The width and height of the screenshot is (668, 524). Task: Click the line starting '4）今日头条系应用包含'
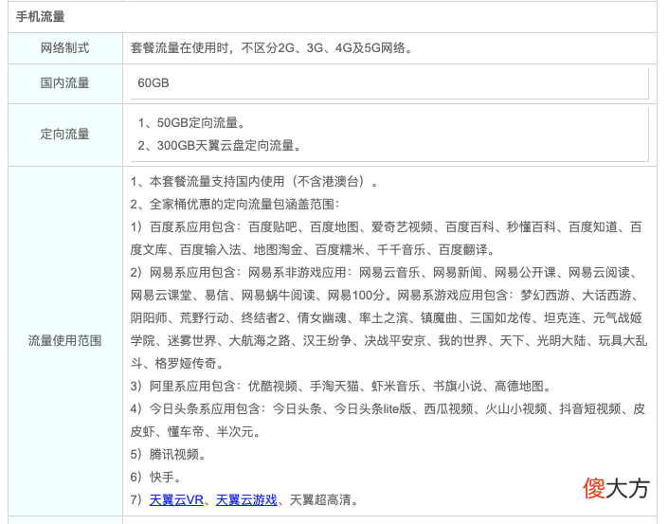(388, 409)
